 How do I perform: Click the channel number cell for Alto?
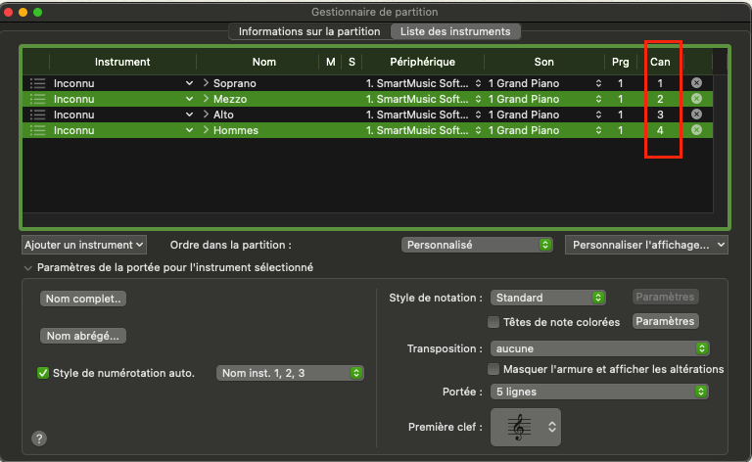[661, 115]
